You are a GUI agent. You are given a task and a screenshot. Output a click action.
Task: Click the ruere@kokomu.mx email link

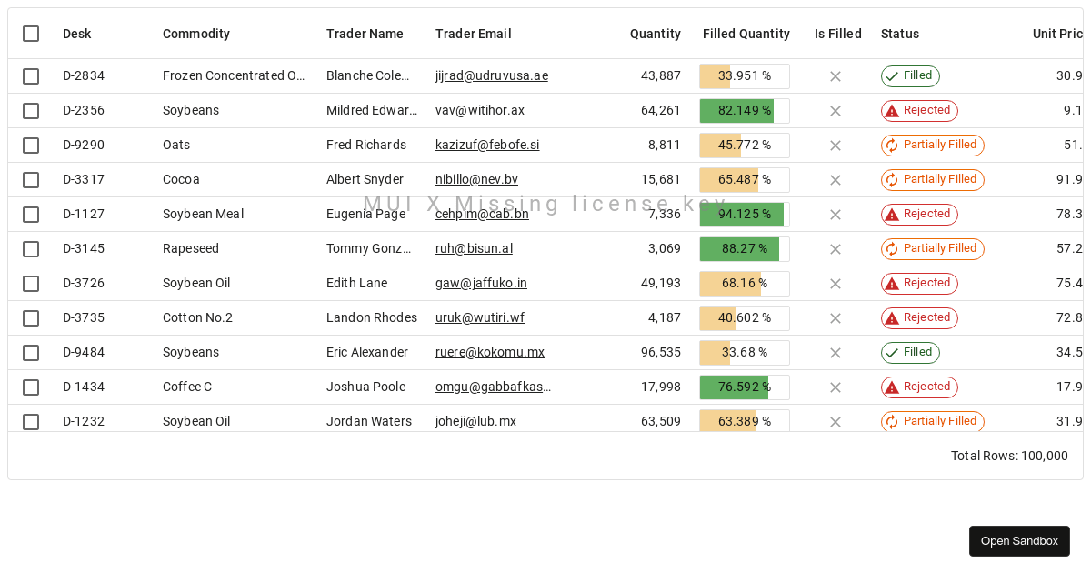[490, 353]
